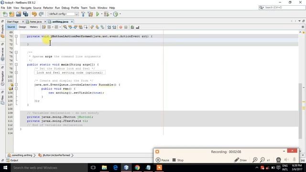Screen dimensions: 306x172
Task: Click the Debug Project toolbar icon
Action: click(x=107, y=14)
